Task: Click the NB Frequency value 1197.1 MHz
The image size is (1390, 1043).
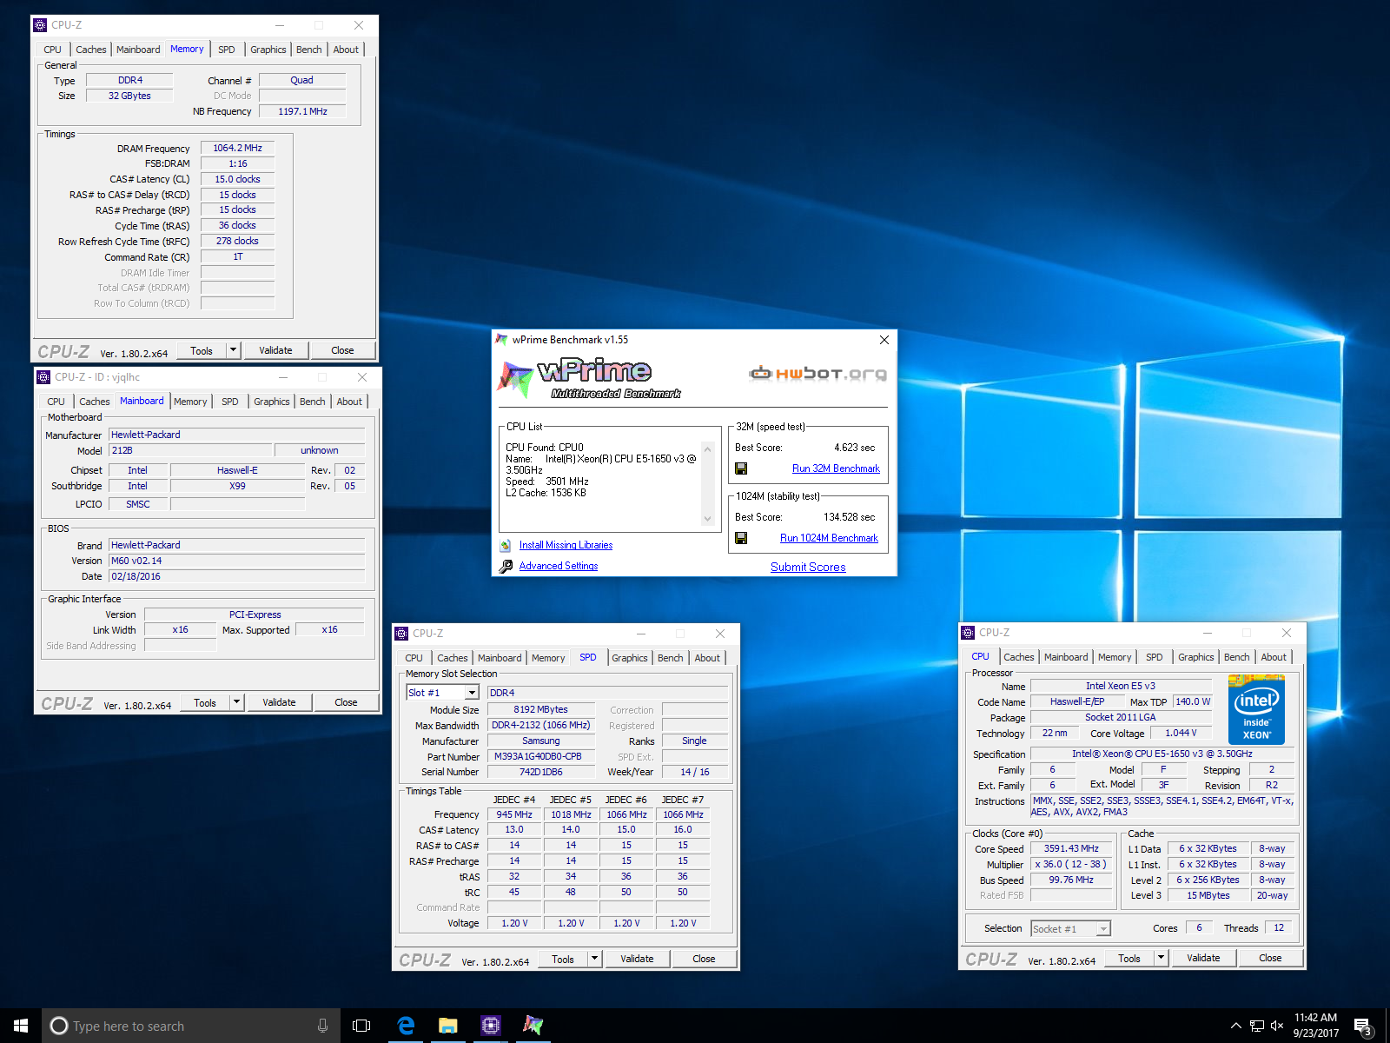Action: point(302,111)
